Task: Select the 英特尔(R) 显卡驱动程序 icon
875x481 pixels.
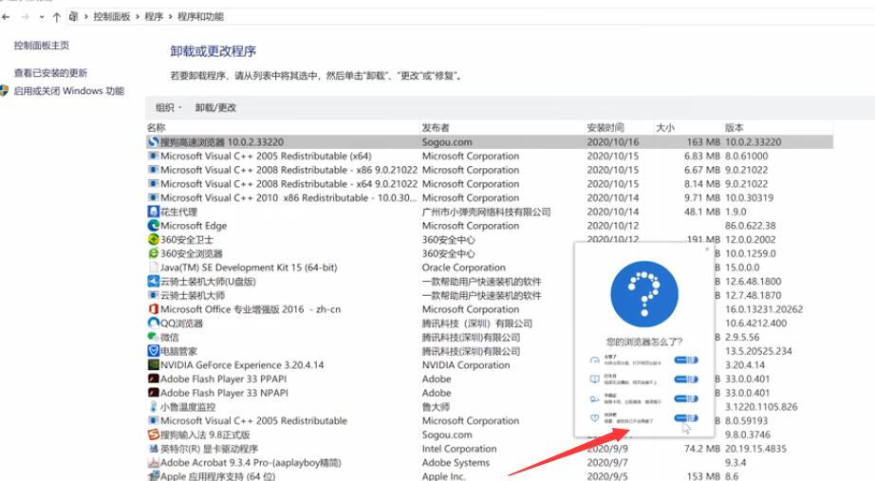Action: 154,449
